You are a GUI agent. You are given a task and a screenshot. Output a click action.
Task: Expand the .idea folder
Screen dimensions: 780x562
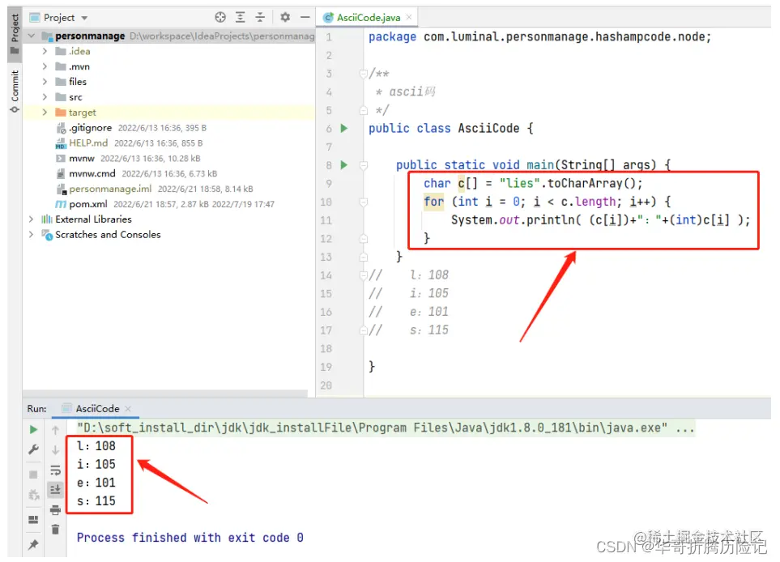point(45,51)
